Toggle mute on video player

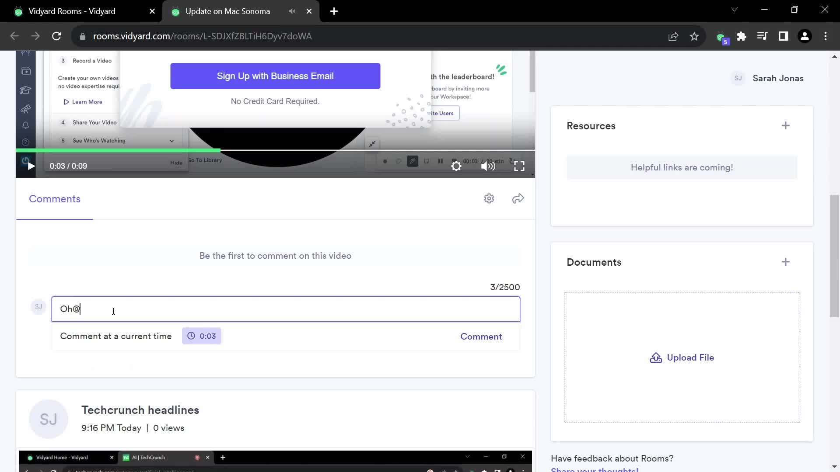tap(489, 166)
